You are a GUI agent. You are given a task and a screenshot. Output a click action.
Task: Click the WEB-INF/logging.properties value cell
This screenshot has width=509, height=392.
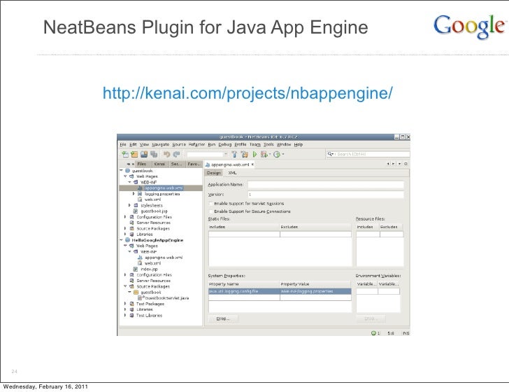315,291
